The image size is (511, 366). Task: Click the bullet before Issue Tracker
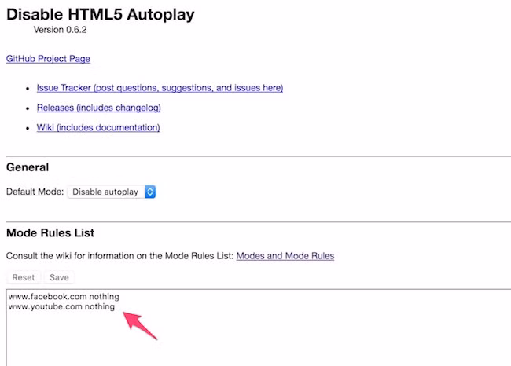[x=28, y=88]
